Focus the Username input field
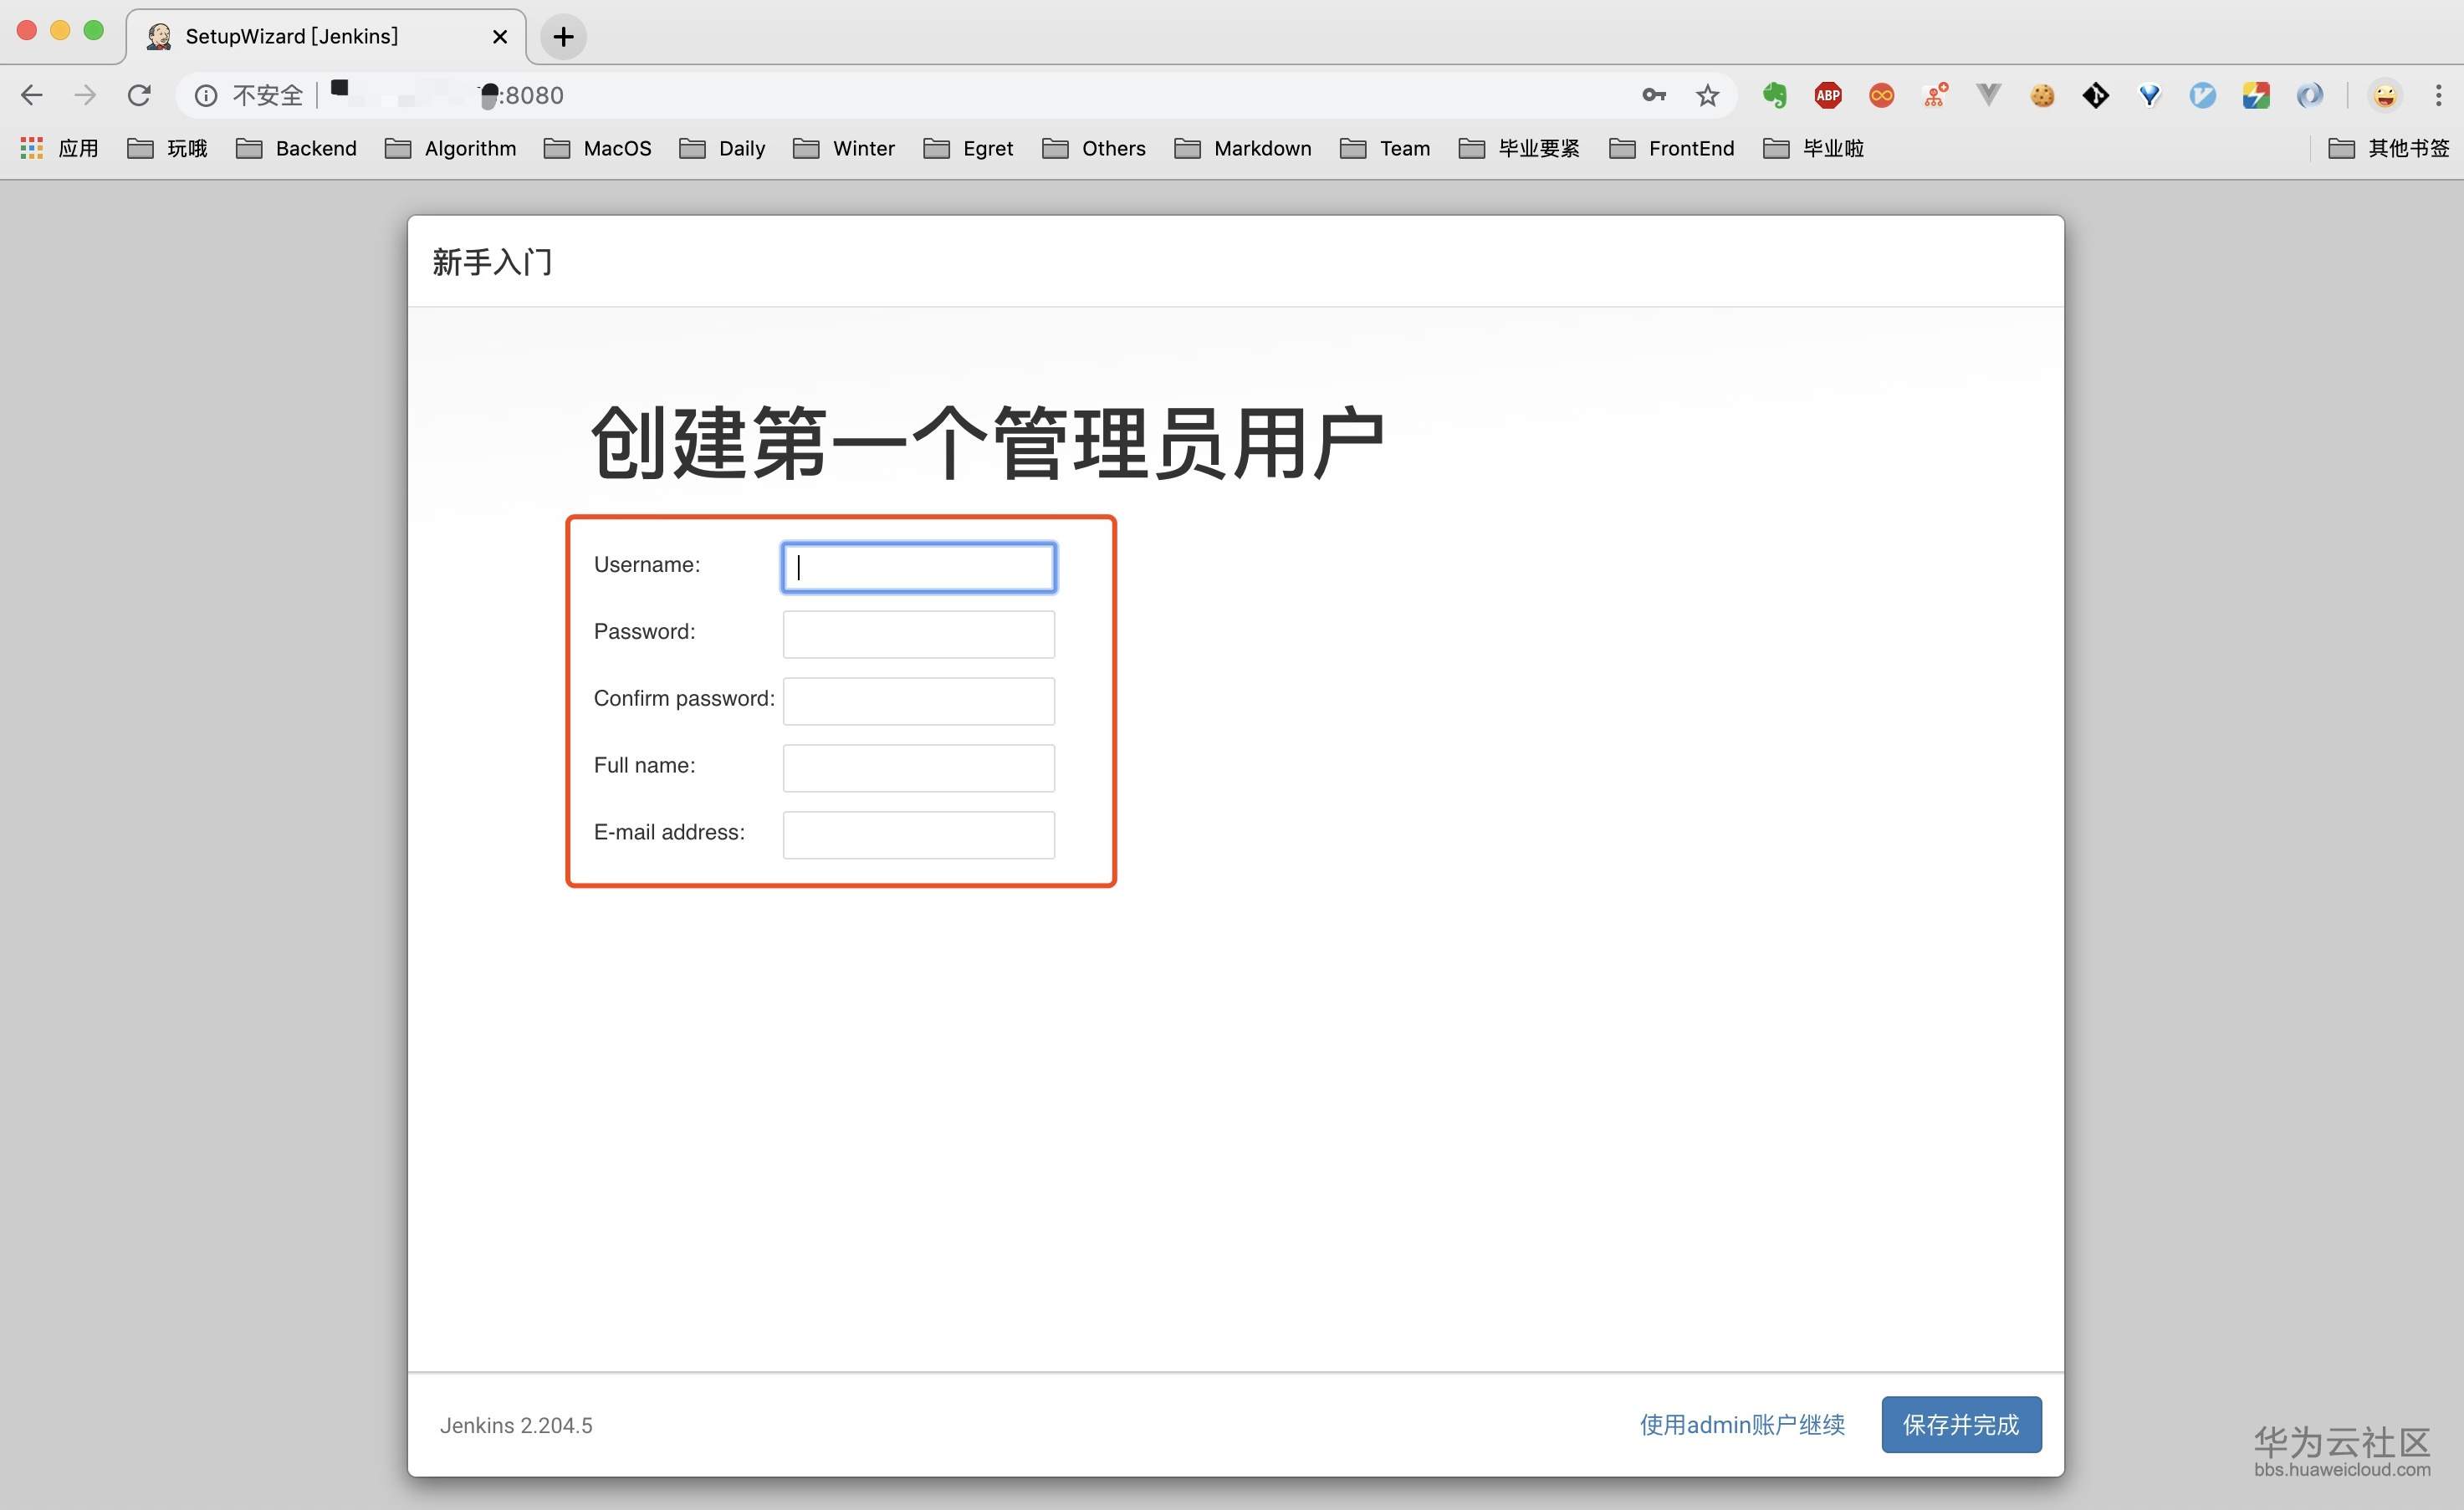The height and width of the screenshot is (1510, 2464). (918, 568)
